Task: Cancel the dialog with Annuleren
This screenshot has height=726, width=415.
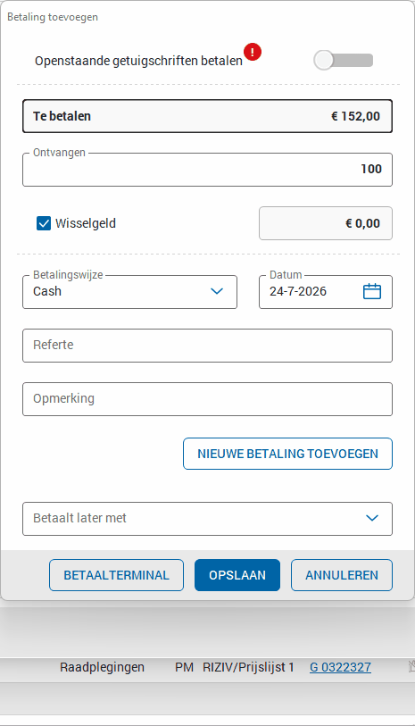Action: click(342, 575)
